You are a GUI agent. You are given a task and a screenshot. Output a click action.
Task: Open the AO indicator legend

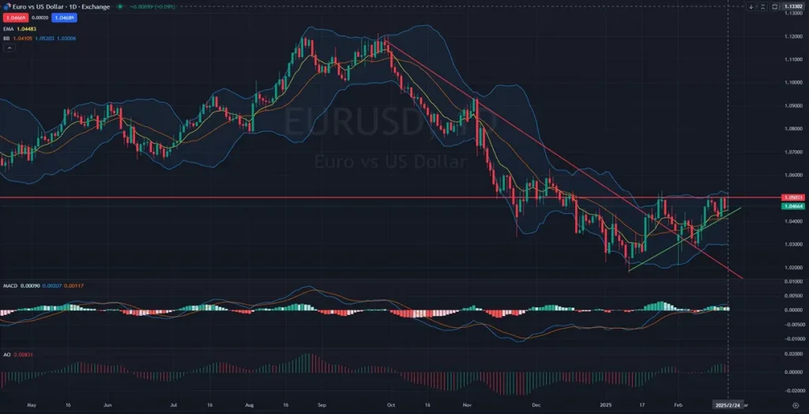tap(6, 355)
